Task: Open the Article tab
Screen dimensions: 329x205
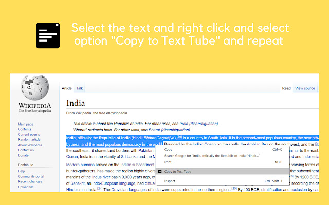Action: (x=67, y=88)
